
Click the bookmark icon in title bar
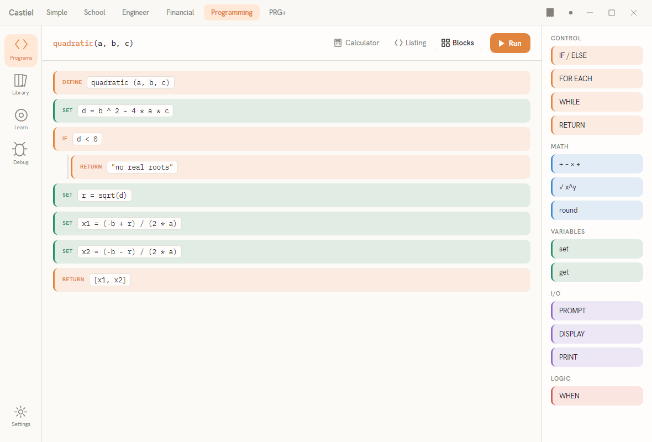click(x=550, y=13)
